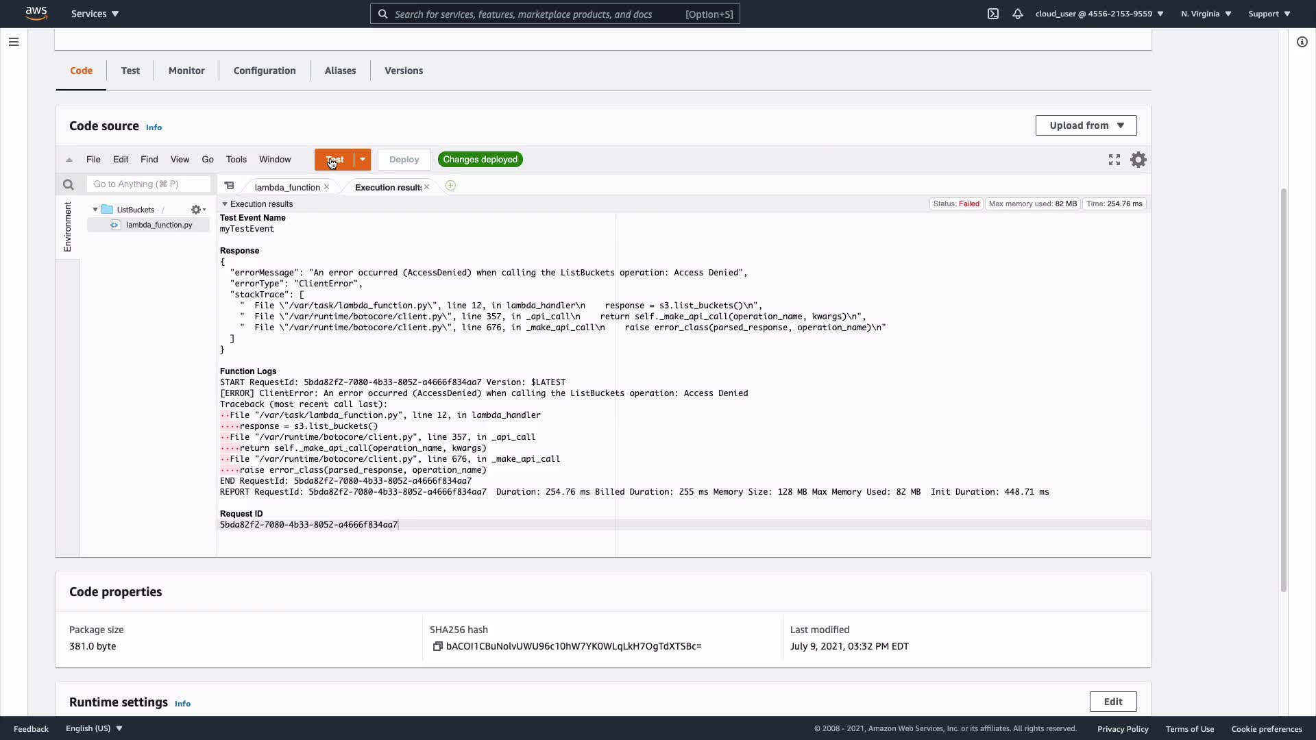
Task: Toggle the Environment side panel
Action: (x=67, y=227)
